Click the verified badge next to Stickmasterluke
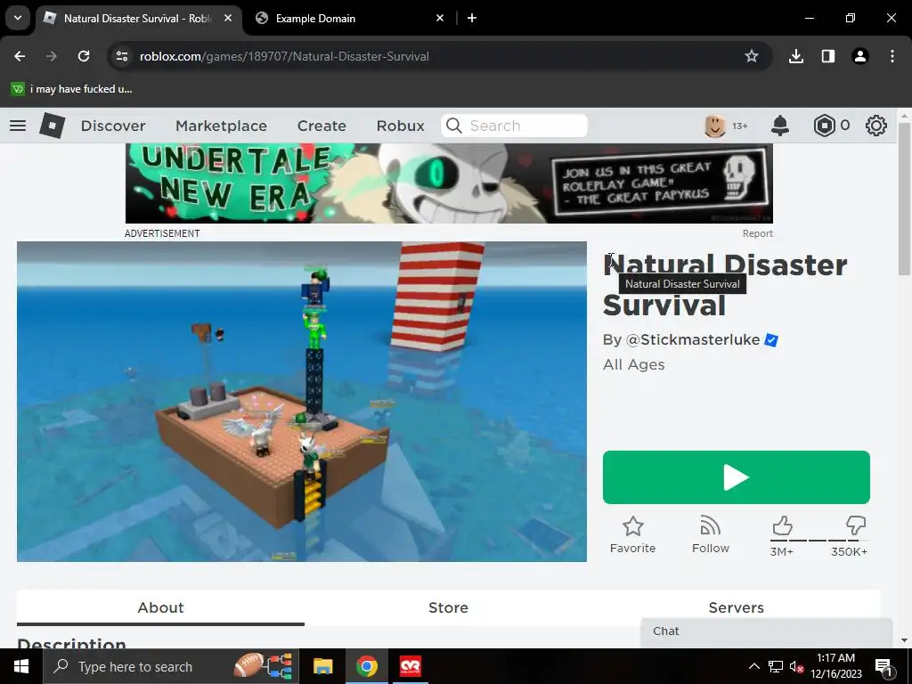912x684 pixels. click(771, 339)
